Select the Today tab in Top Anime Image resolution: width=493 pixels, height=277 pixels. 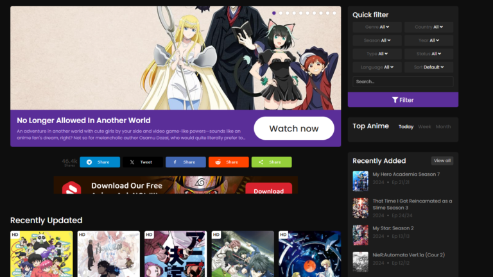tap(406, 127)
